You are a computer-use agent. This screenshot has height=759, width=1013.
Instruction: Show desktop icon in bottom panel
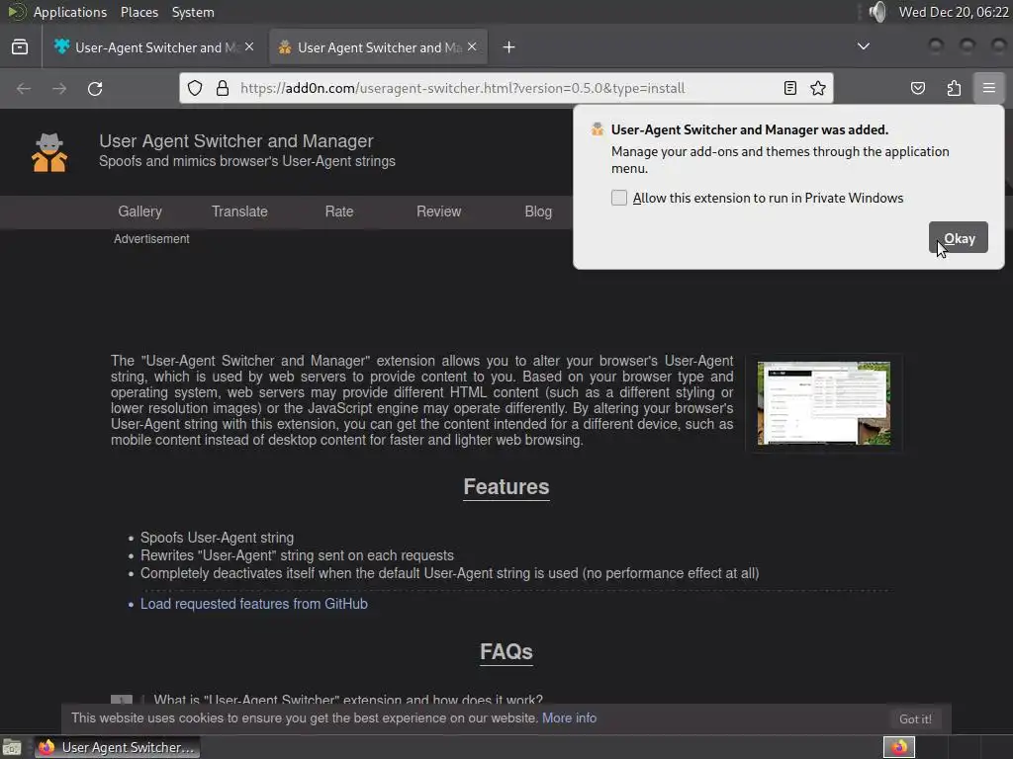tap(12, 747)
